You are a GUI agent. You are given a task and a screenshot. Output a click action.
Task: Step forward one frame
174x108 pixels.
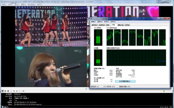(x=23, y=91)
